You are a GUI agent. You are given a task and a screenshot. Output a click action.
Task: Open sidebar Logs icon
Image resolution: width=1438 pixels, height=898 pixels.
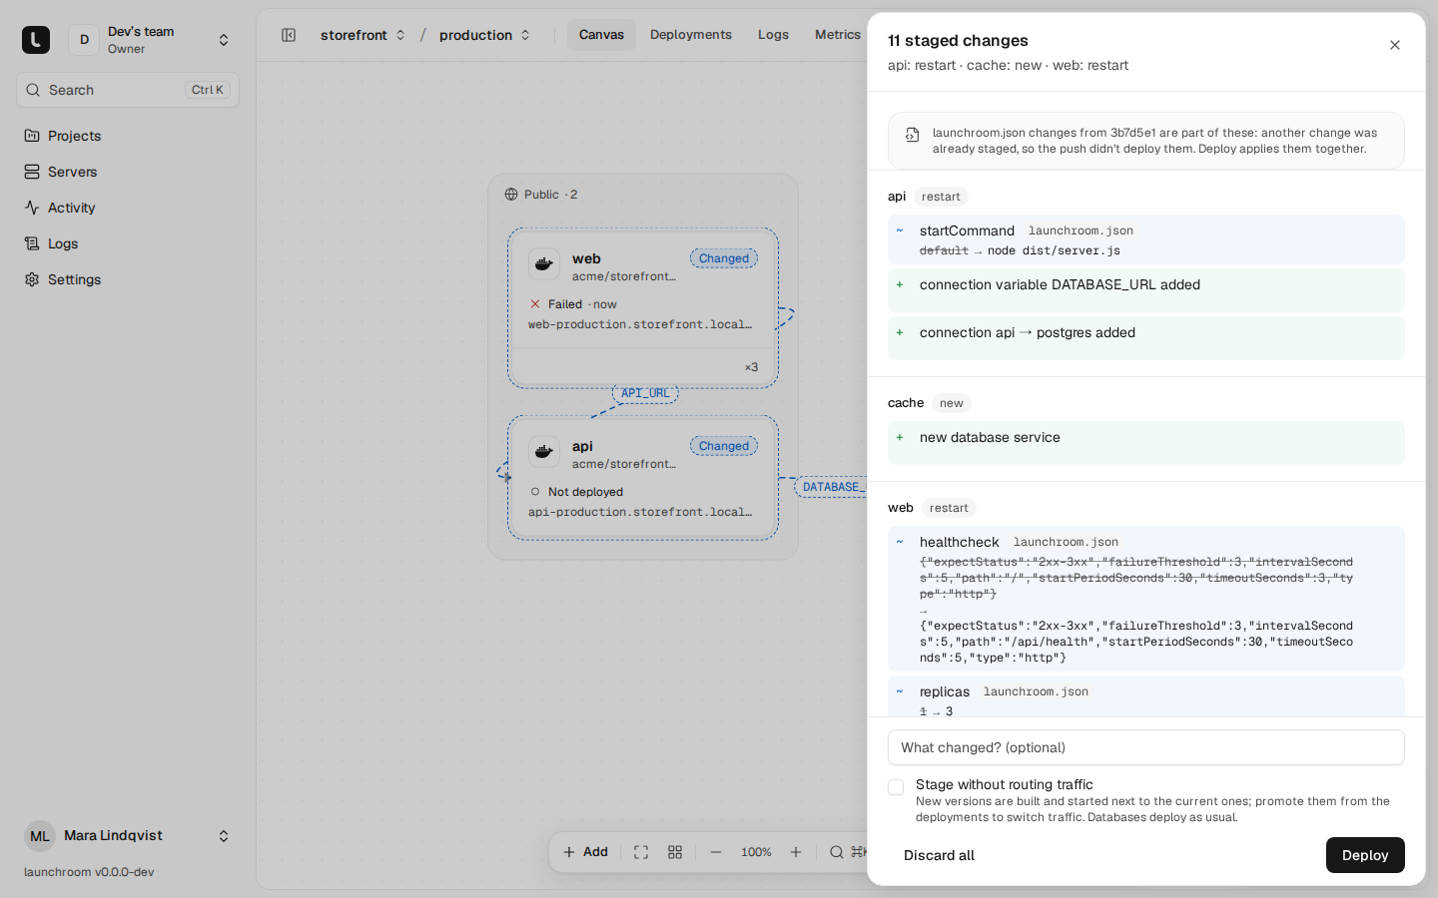coord(32,243)
